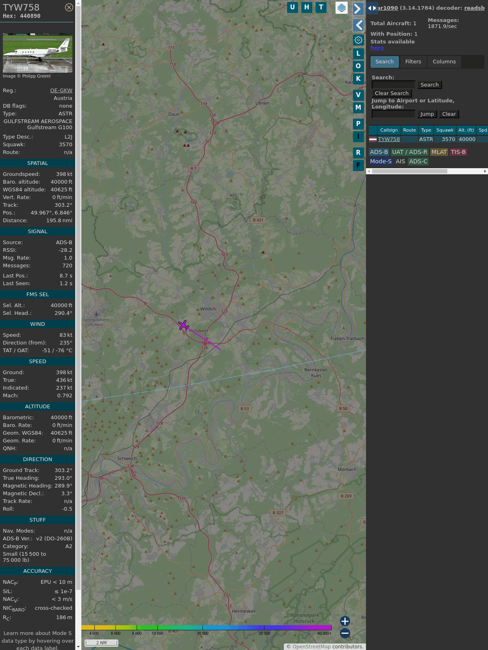Toggle the U map button
The width and height of the screenshot is (488, 650).
tap(292, 7)
